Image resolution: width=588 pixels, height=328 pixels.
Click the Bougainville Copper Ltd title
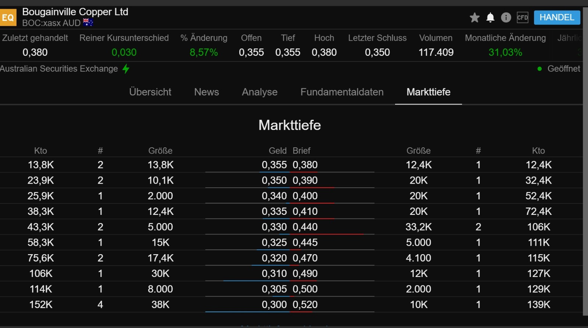[x=75, y=12]
